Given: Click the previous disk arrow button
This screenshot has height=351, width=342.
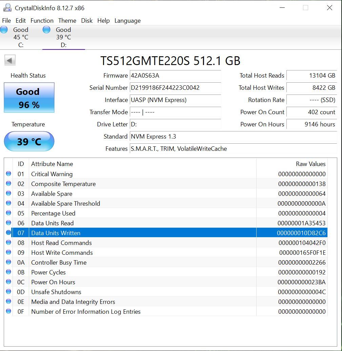Looking at the screenshot, I should click(10, 60).
